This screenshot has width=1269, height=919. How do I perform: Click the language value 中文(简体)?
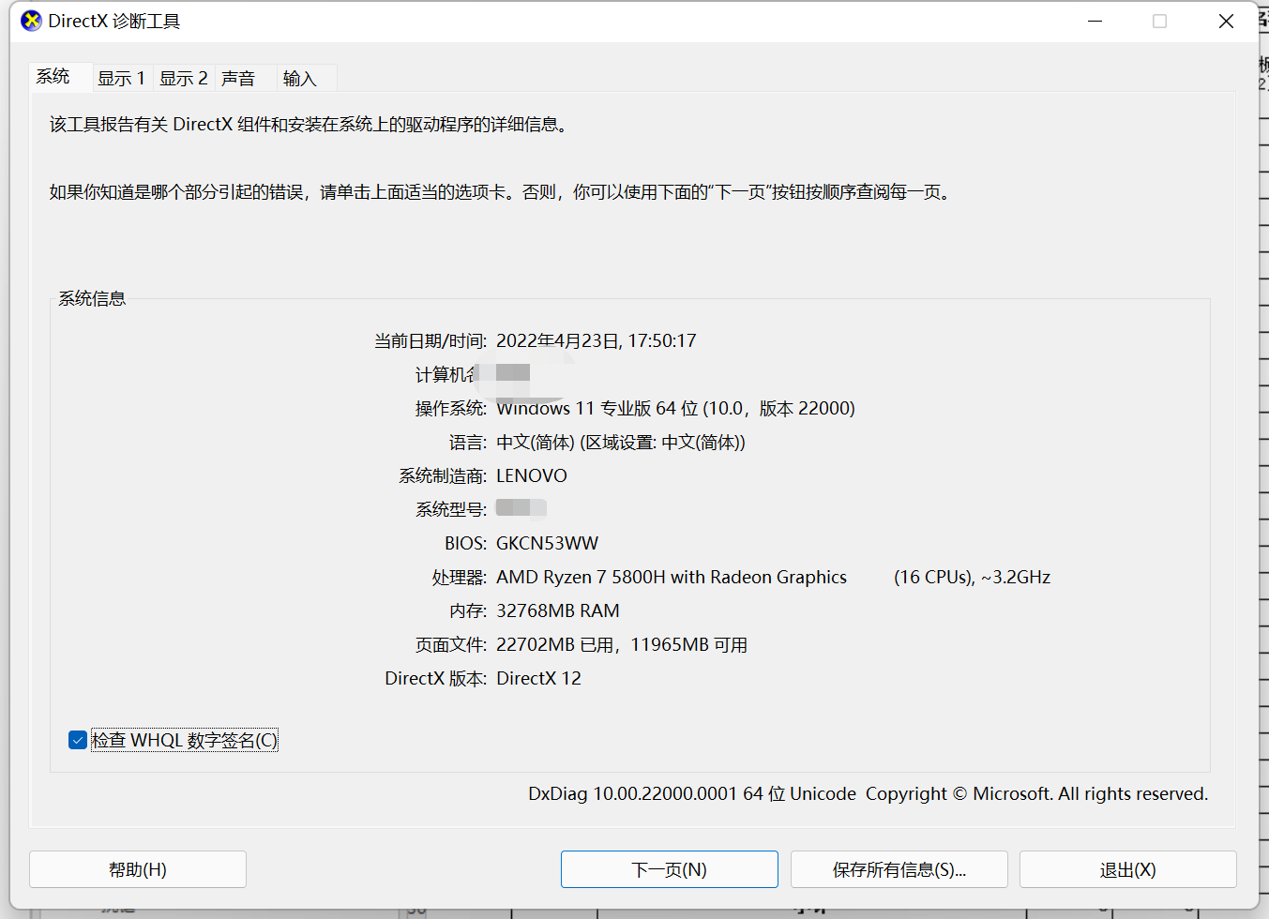coord(621,442)
